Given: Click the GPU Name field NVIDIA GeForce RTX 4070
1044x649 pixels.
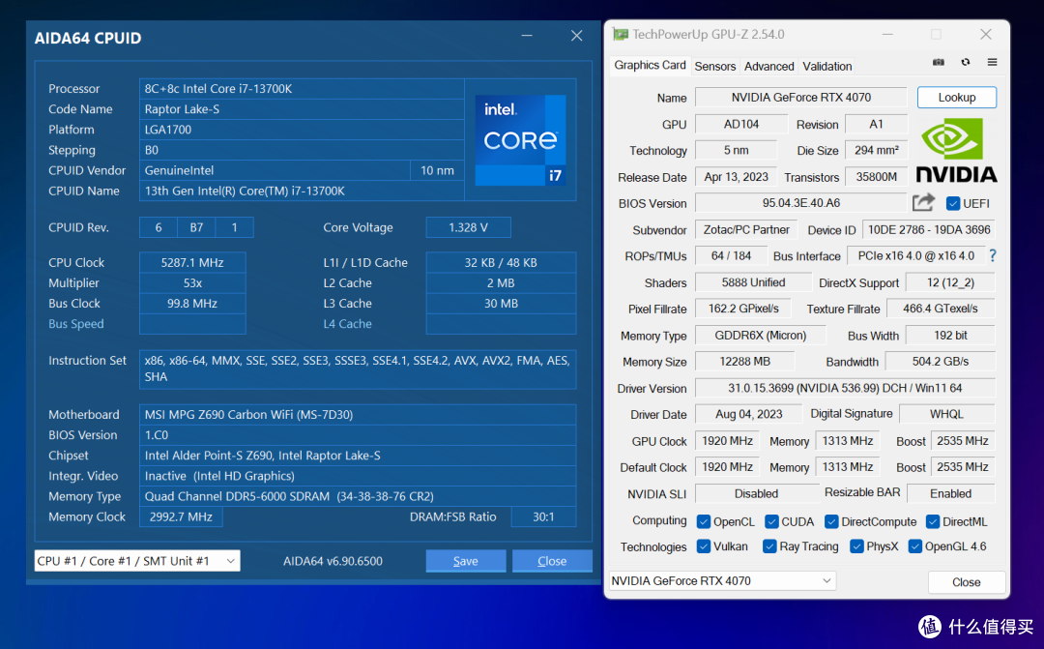Looking at the screenshot, I should 801,98.
